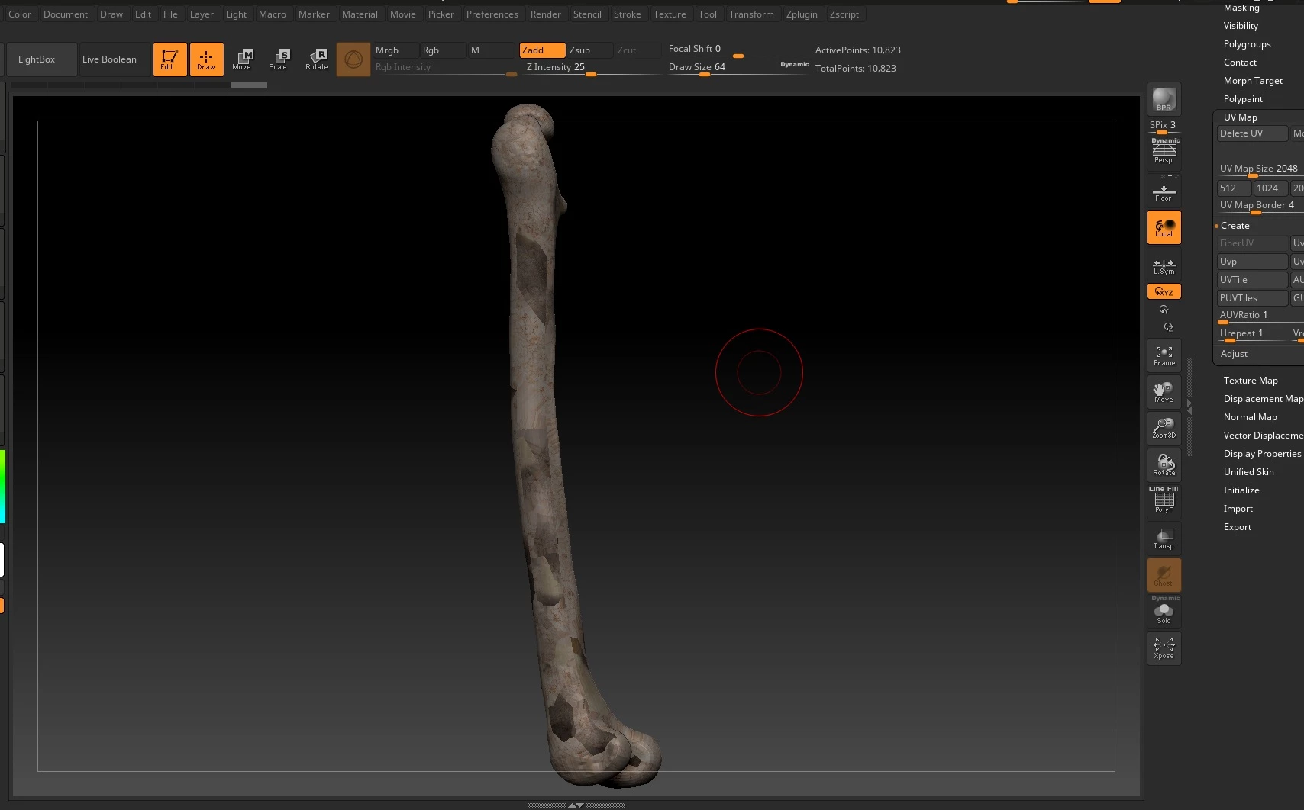Select Mrgb paint mode
Screen dimensions: 1304x810
click(x=395, y=50)
